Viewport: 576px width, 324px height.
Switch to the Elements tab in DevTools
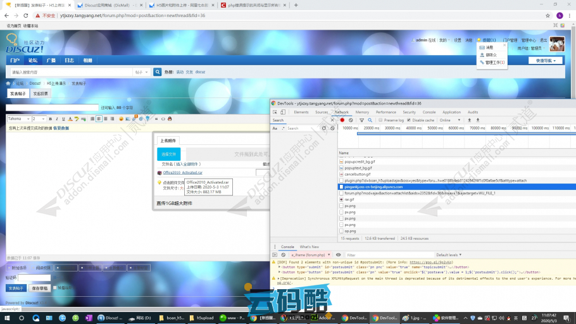[x=301, y=112]
